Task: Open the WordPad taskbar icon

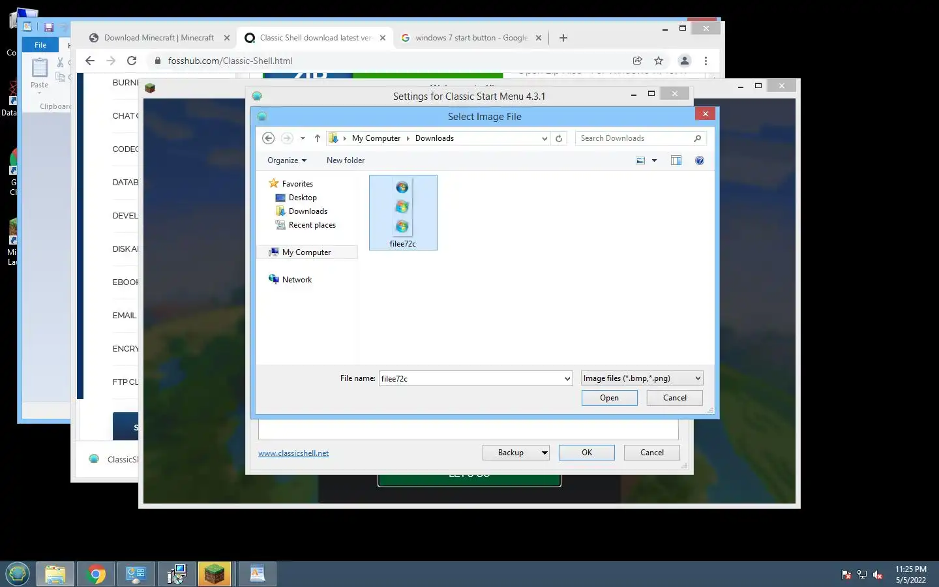Action: tap(257, 574)
